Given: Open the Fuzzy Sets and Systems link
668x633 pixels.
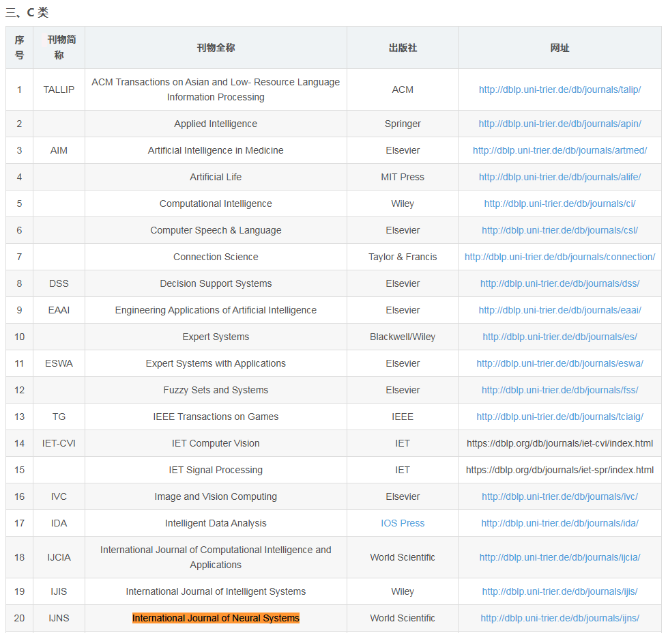Looking at the screenshot, I should coord(560,390).
